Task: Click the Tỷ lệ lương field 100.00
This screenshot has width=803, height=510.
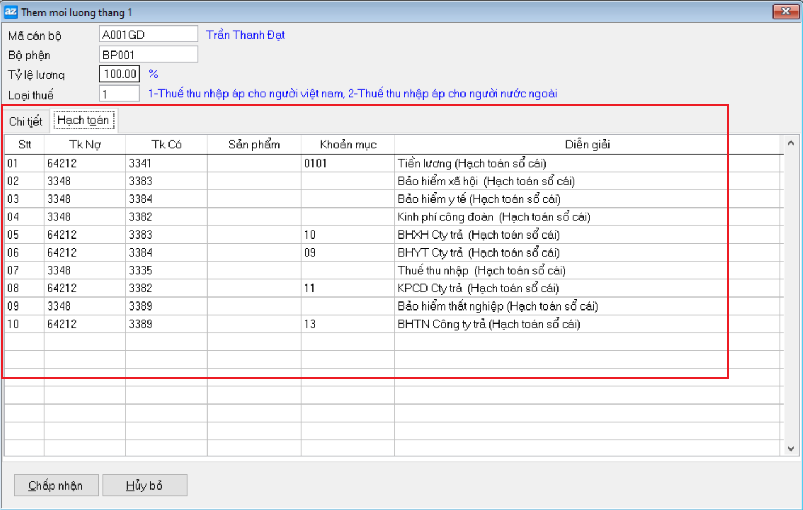Action: [120, 74]
